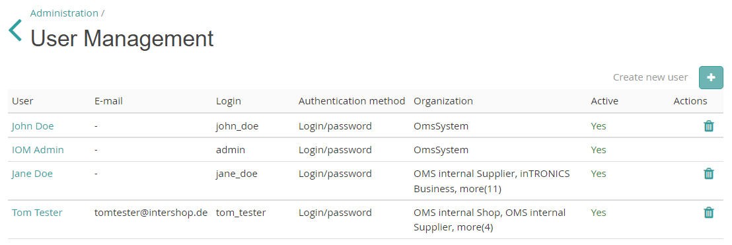Viewport: 732px width, 245px height.
Task: Click the plus icon to create user
Action: [x=711, y=77]
